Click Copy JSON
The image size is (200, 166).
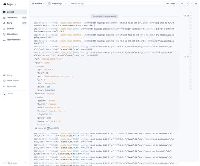point(53,128)
